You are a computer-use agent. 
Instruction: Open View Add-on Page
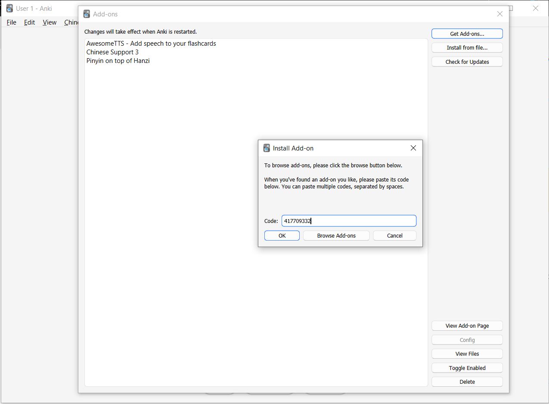tap(467, 326)
